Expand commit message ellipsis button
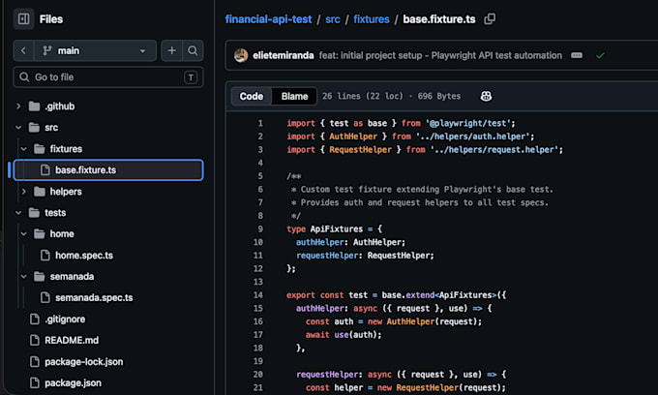This screenshot has width=658, height=395. click(x=576, y=55)
